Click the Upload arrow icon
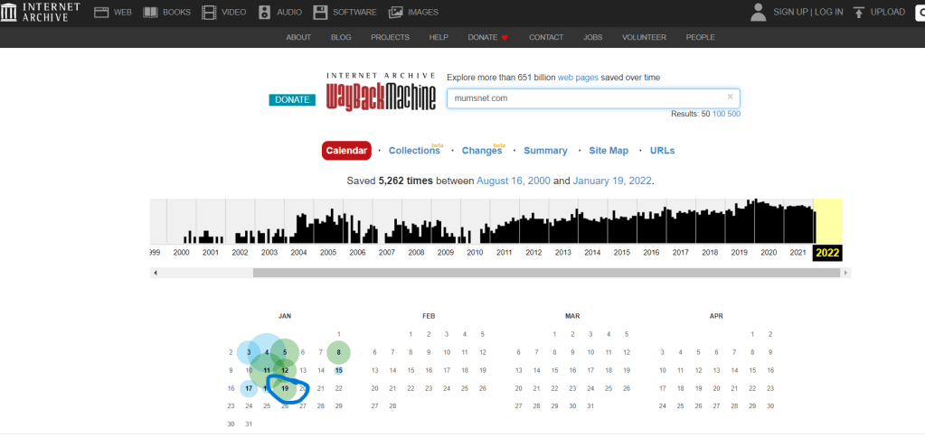 click(x=859, y=13)
